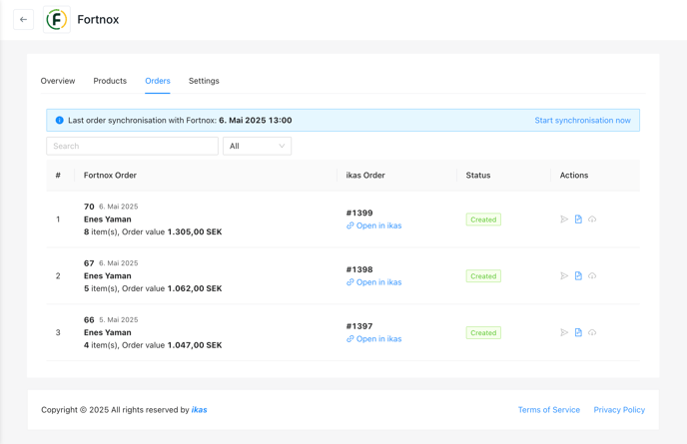The image size is (687, 444).
Task: Select the Orders tab
Action: (x=158, y=81)
